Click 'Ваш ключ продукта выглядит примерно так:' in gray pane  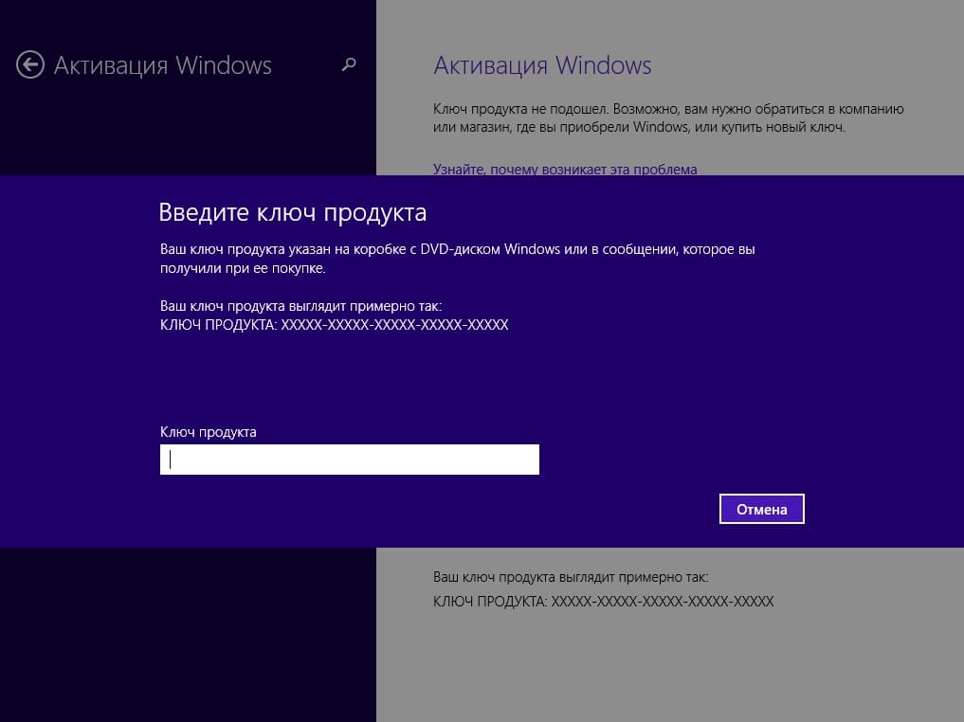(x=571, y=577)
